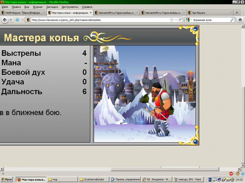Click the vertical scrollbar down arrow
This screenshot has width=245, height=183.
pyautogui.click(x=243, y=165)
